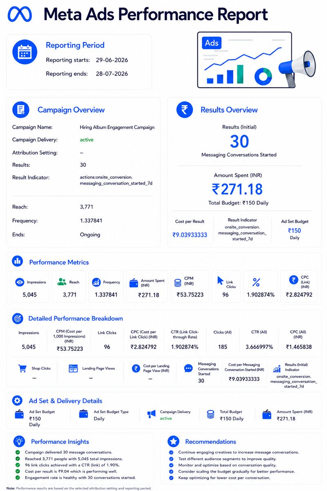Click the Link Clicks value '96' in Performance Metrics
This screenshot has width=327, height=491.
pos(225,295)
